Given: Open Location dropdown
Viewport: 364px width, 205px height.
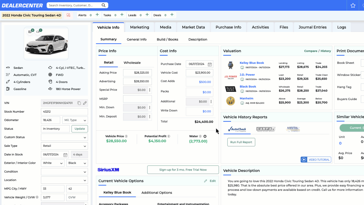Looking at the screenshot, I should [x=64, y=180].
